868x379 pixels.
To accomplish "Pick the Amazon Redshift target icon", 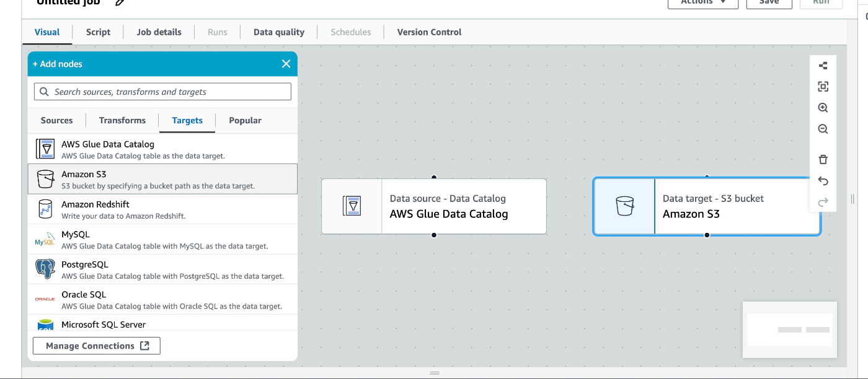I will (45, 209).
